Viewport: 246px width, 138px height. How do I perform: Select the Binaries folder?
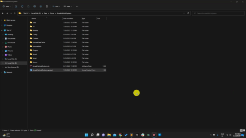(x=68, y=31)
